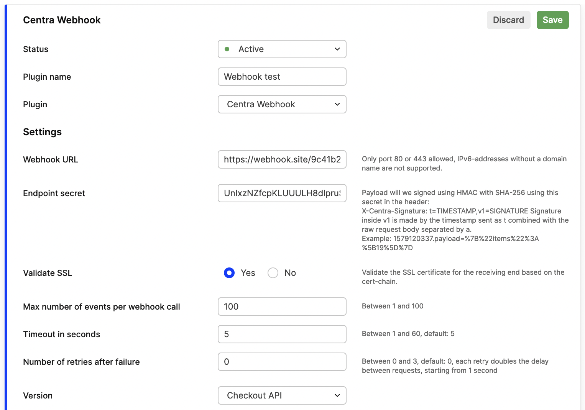Click the green active status dot
Screen dimensions: 585x410
point(228,49)
